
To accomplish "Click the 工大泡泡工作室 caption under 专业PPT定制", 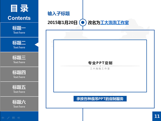I will coord(100,68).
